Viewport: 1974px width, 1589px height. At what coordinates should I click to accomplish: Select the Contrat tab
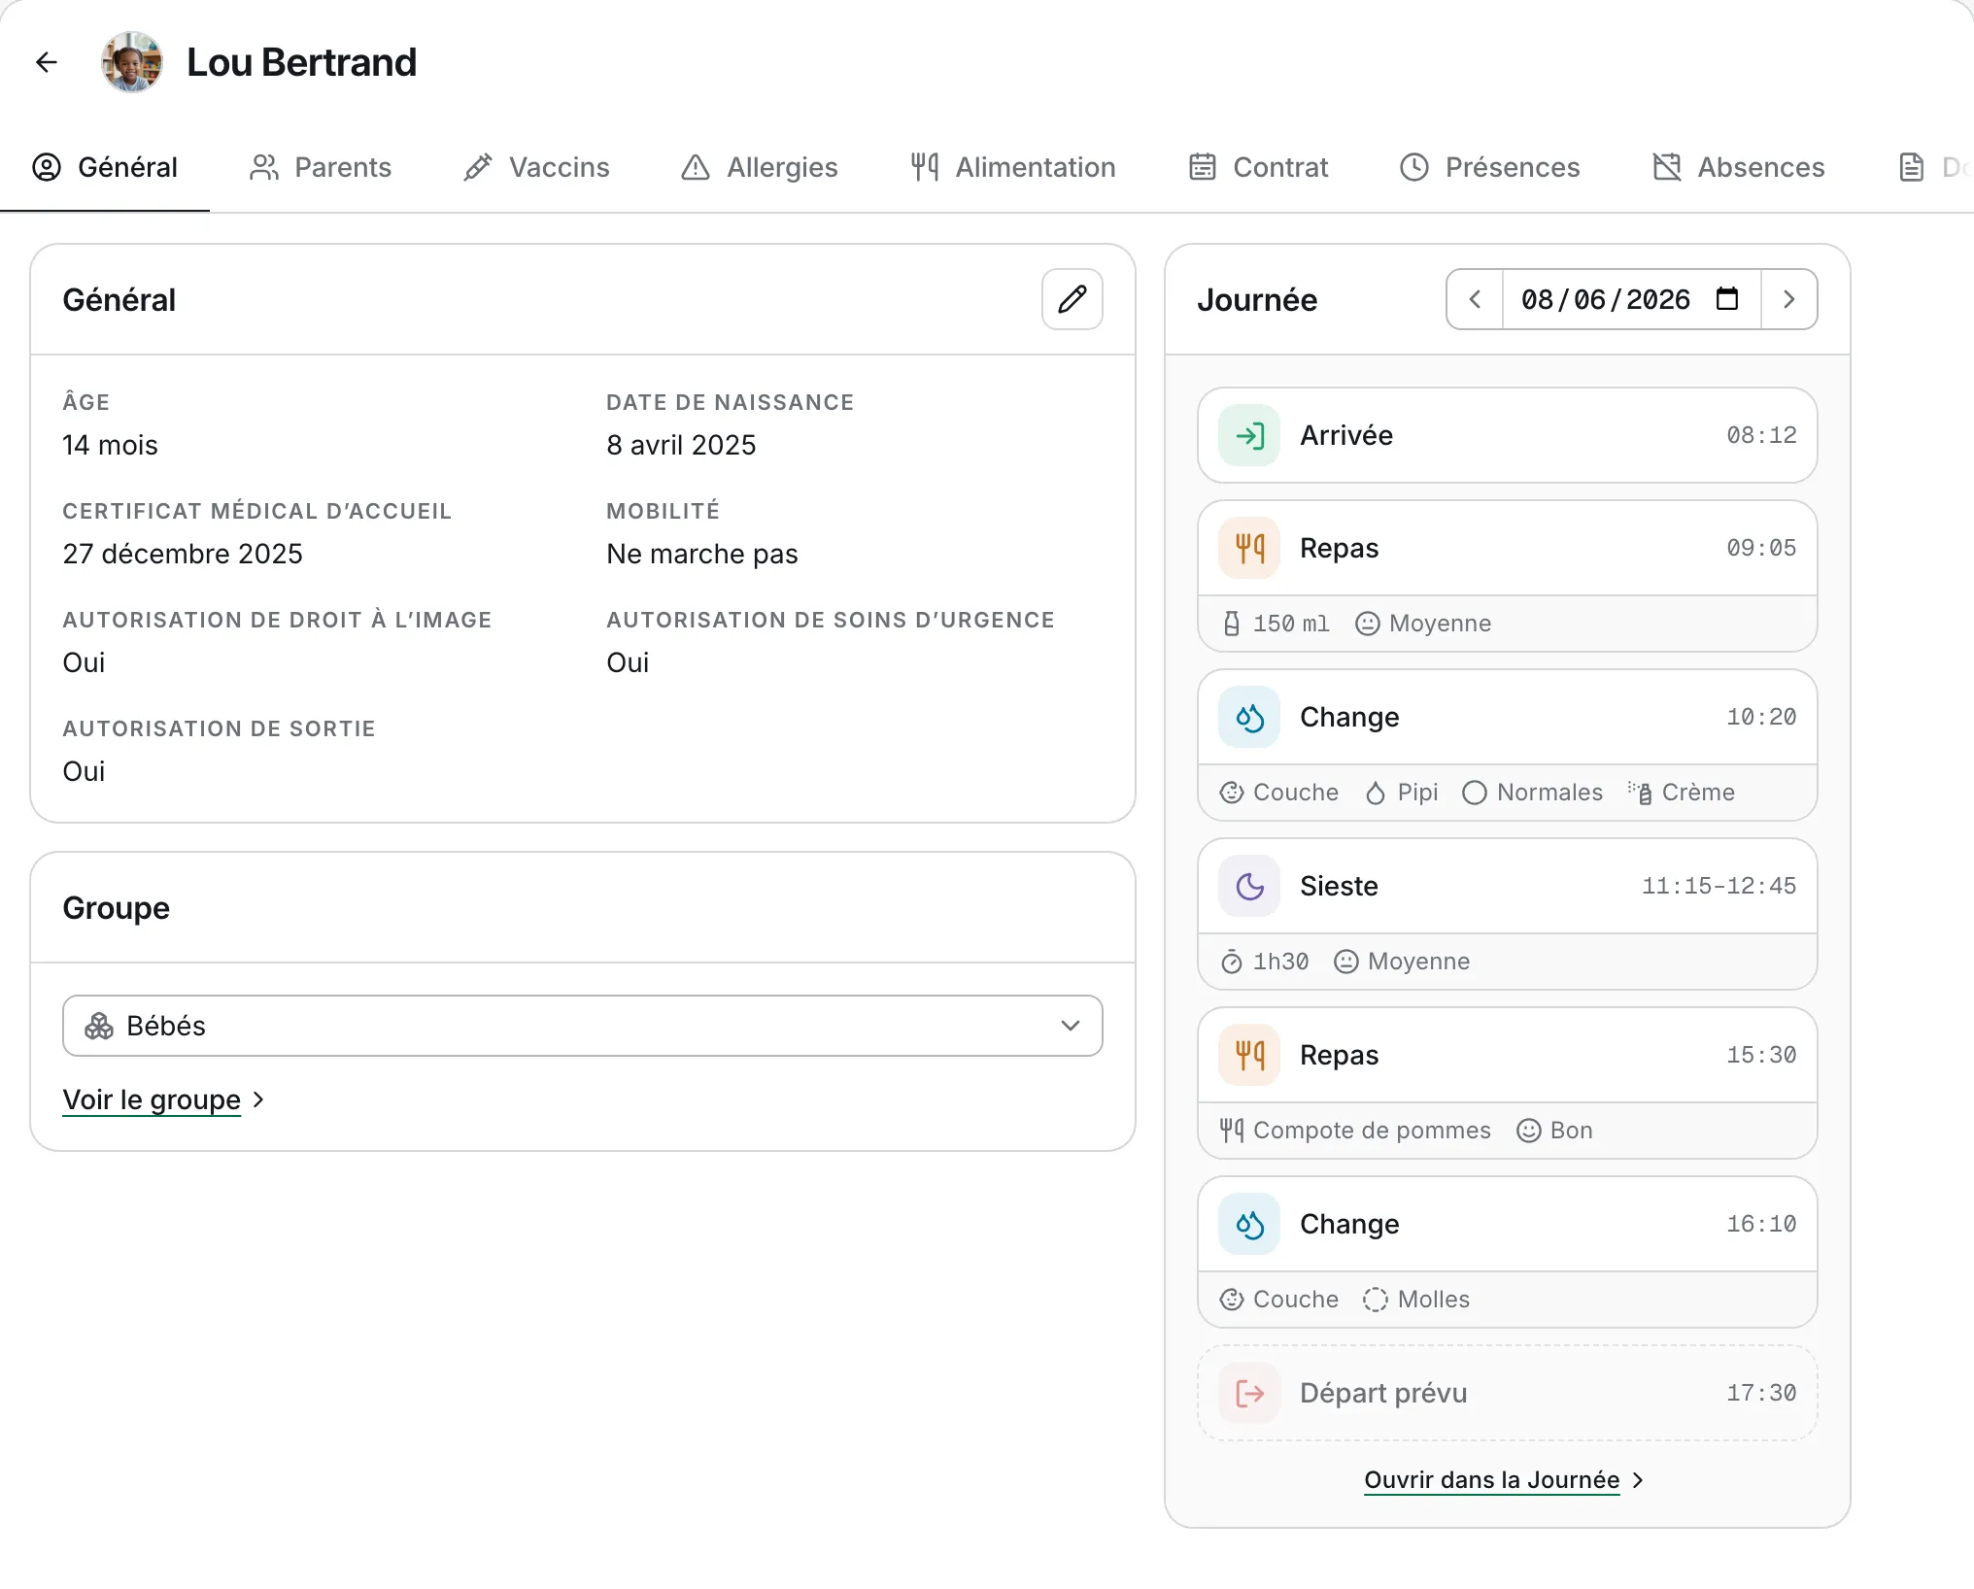(x=1258, y=167)
